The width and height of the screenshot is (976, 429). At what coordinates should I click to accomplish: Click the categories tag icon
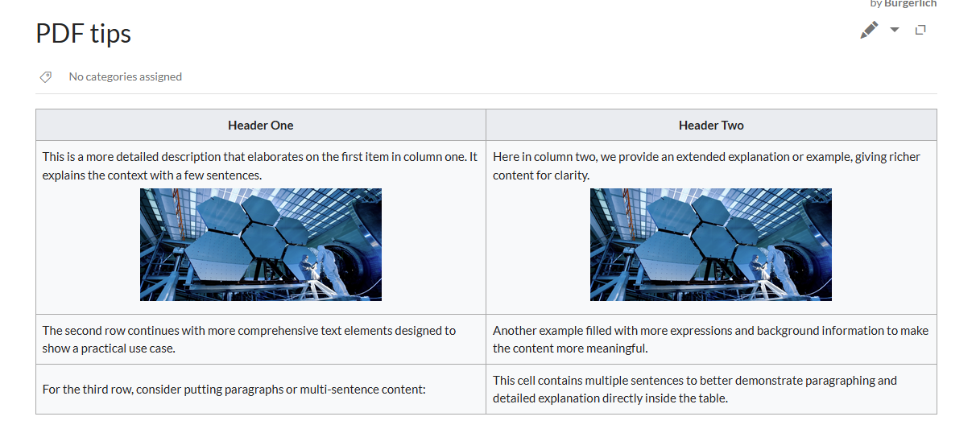[x=46, y=77]
